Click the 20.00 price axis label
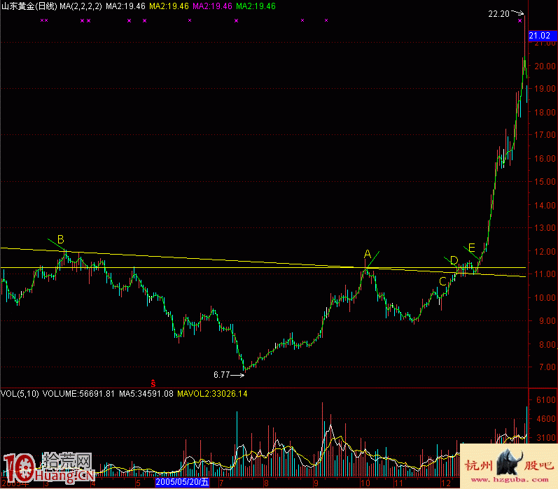Image resolution: width=558 pixels, height=489 pixels. click(x=545, y=66)
